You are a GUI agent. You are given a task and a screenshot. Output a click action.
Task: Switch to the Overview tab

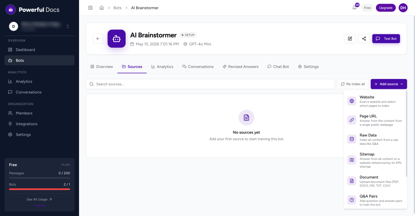102,67
